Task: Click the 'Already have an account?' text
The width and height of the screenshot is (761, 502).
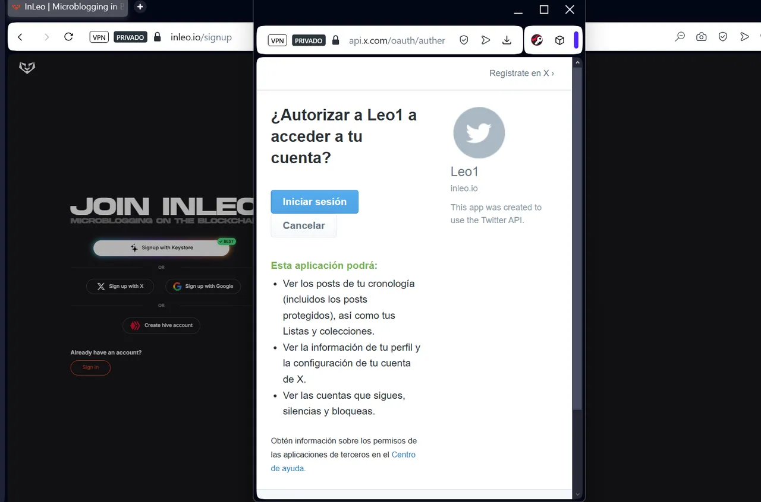Action: (106, 352)
